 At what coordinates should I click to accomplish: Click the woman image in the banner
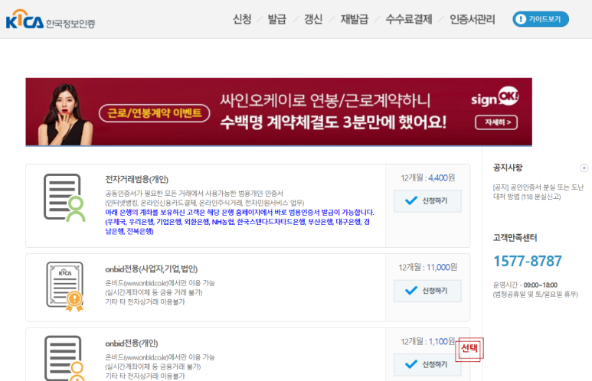65,114
